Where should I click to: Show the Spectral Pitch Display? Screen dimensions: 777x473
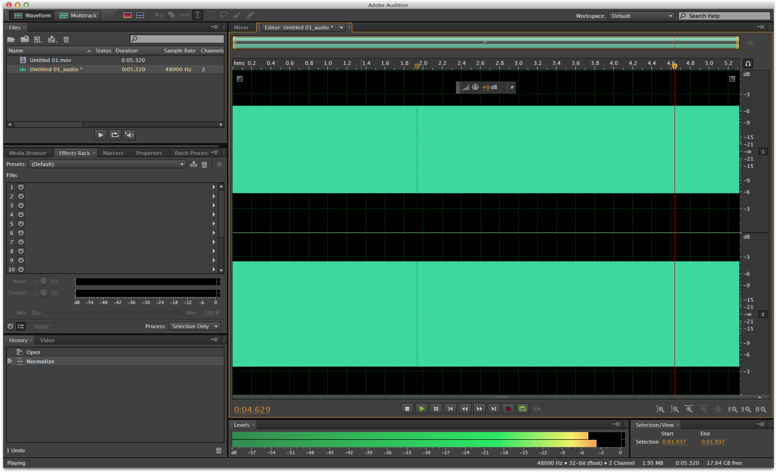[x=140, y=15]
